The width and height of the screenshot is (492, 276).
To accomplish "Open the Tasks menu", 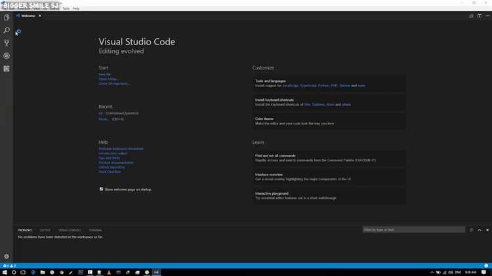I will click(66, 9).
